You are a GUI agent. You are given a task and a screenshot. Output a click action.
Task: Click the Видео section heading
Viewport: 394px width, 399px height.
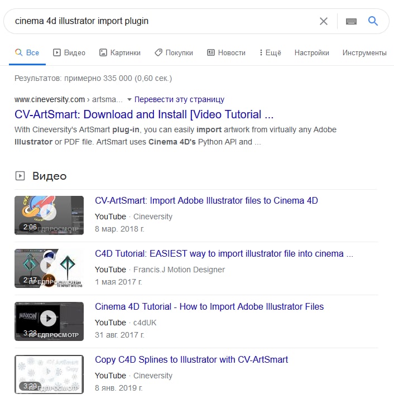(49, 176)
